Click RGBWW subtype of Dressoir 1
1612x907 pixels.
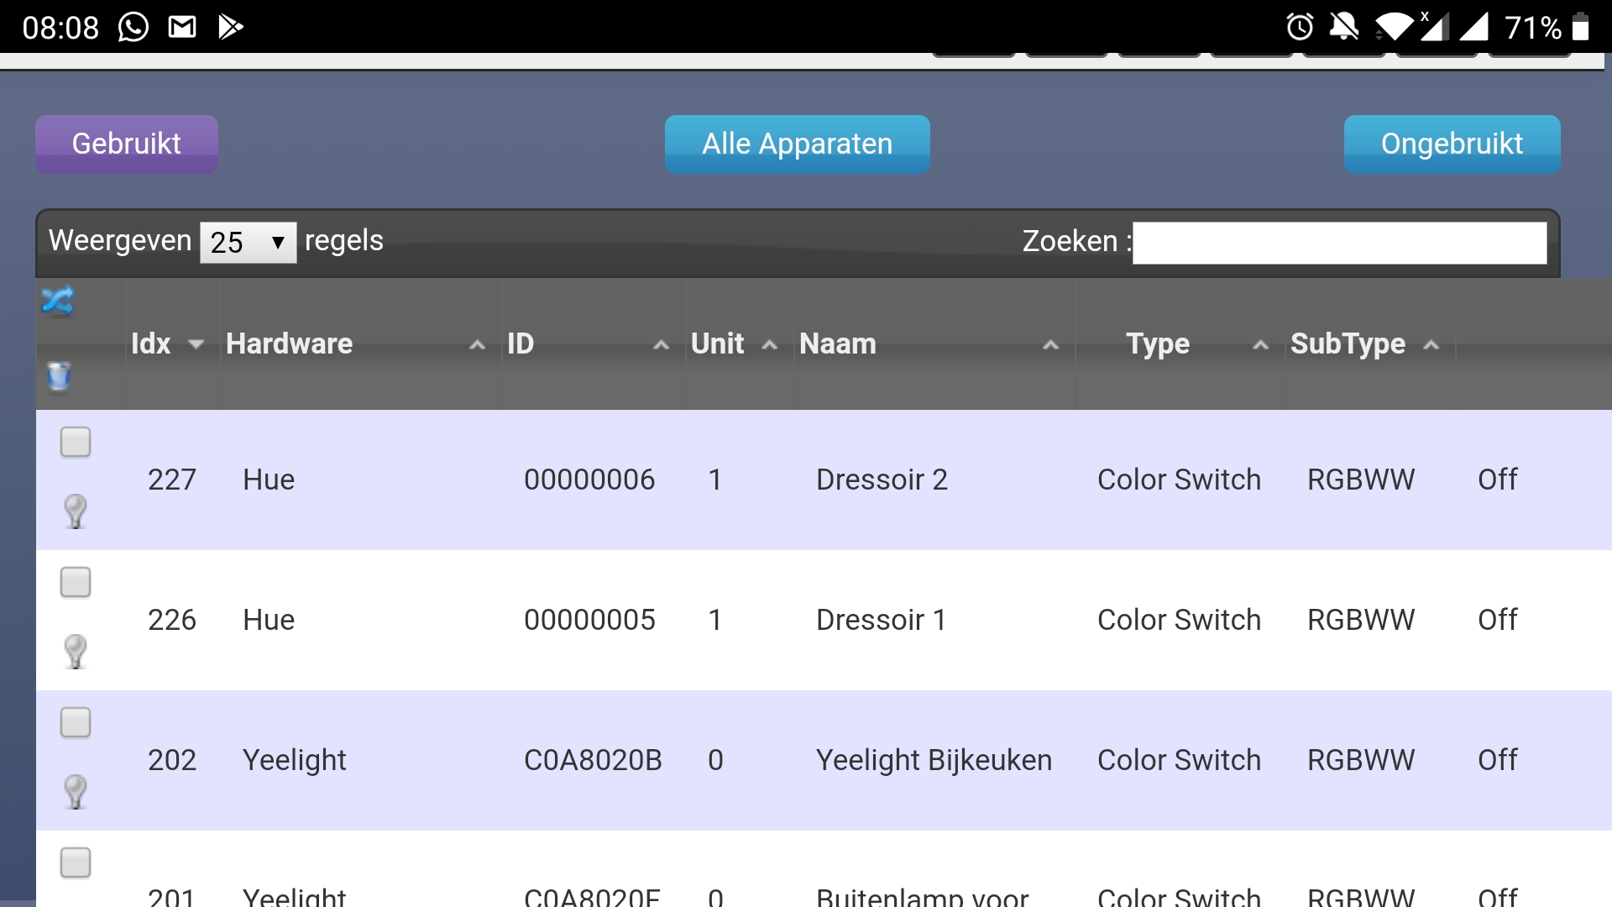tap(1361, 620)
